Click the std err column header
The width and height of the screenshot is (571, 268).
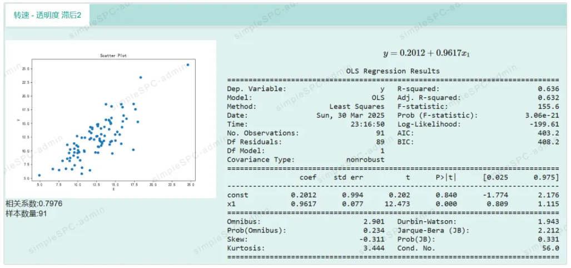click(x=347, y=177)
